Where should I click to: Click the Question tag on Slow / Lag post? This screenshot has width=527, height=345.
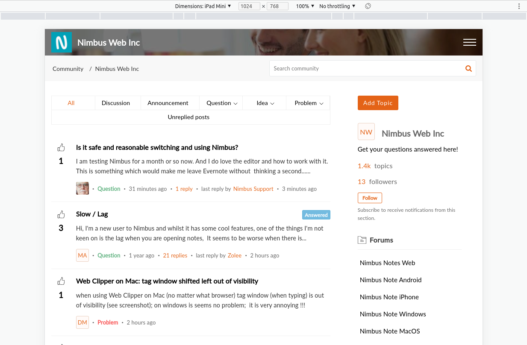(109, 255)
